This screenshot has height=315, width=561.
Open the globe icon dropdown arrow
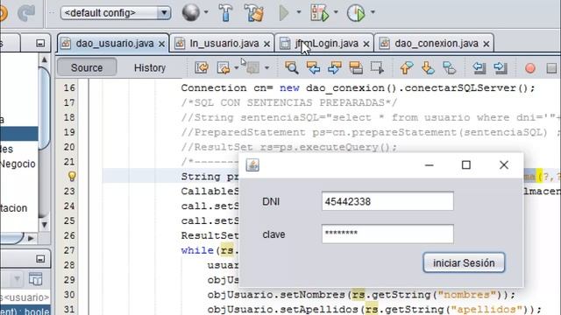point(206,12)
